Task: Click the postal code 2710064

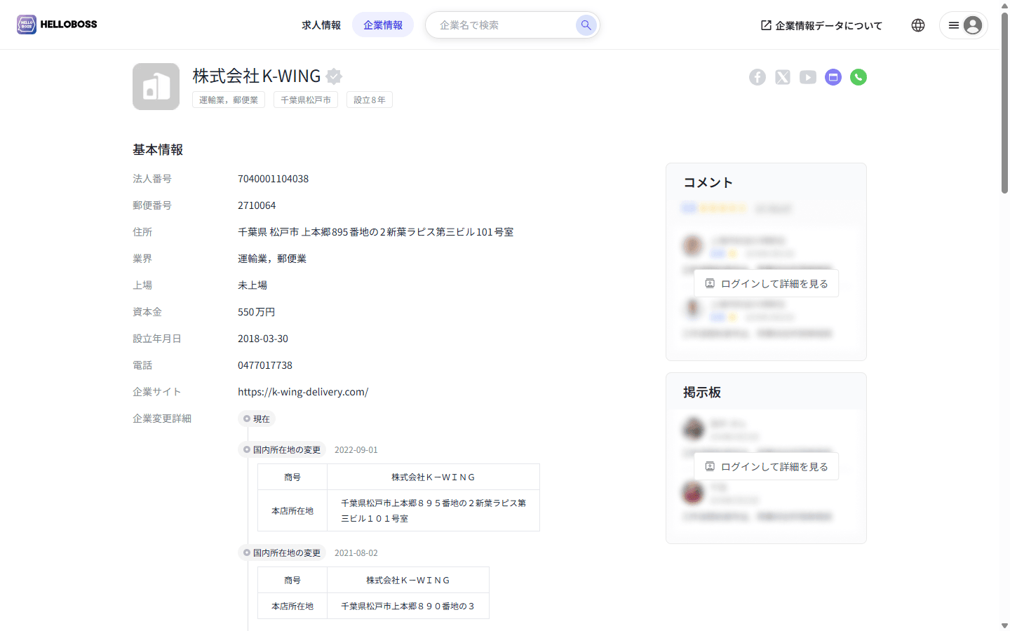Action: (x=257, y=205)
